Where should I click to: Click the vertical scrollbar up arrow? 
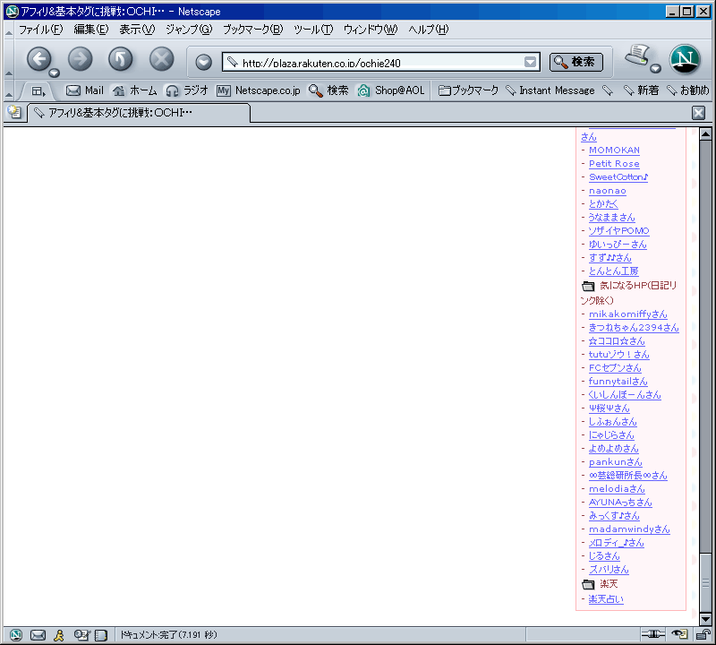[705, 134]
